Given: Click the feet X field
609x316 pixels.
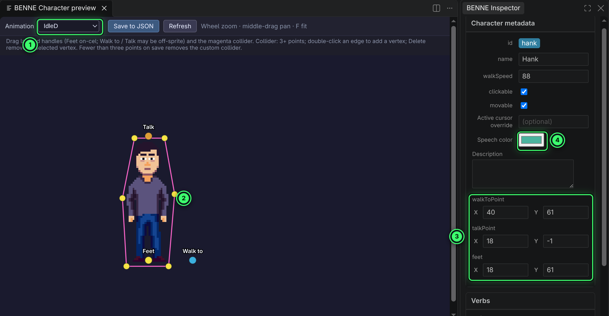Looking at the screenshot, I should click(505, 270).
